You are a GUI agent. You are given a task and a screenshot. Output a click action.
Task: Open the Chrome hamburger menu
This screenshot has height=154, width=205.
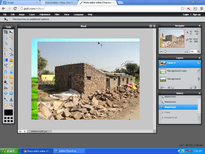(202, 9)
